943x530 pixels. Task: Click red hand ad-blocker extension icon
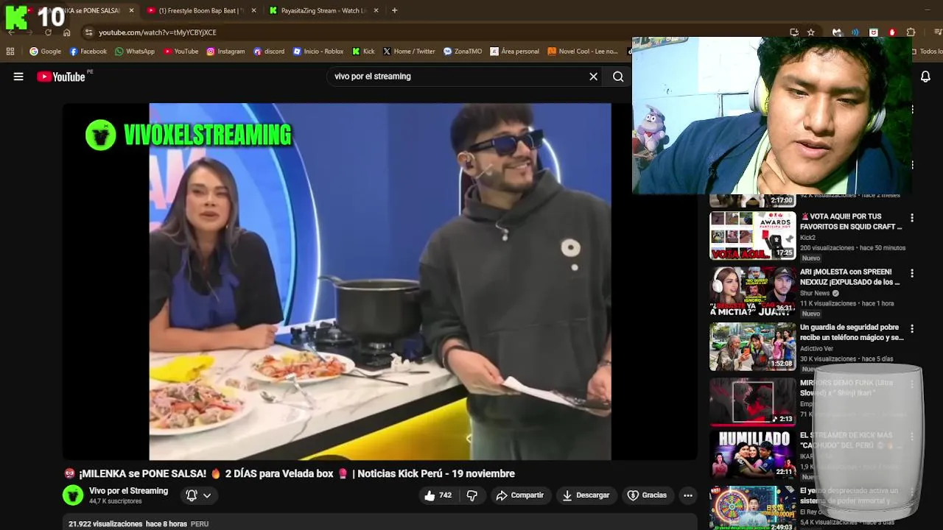(892, 32)
